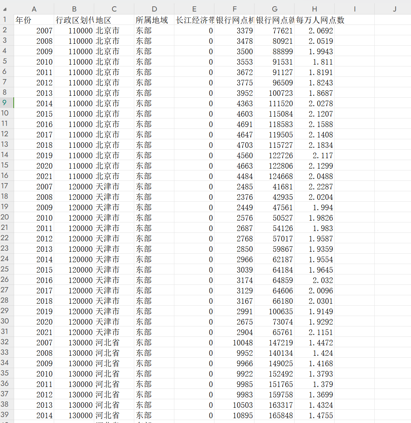This screenshot has height=423, width=411.
Task: Click cell with value 2.2287
Action: tap(315, 186)
